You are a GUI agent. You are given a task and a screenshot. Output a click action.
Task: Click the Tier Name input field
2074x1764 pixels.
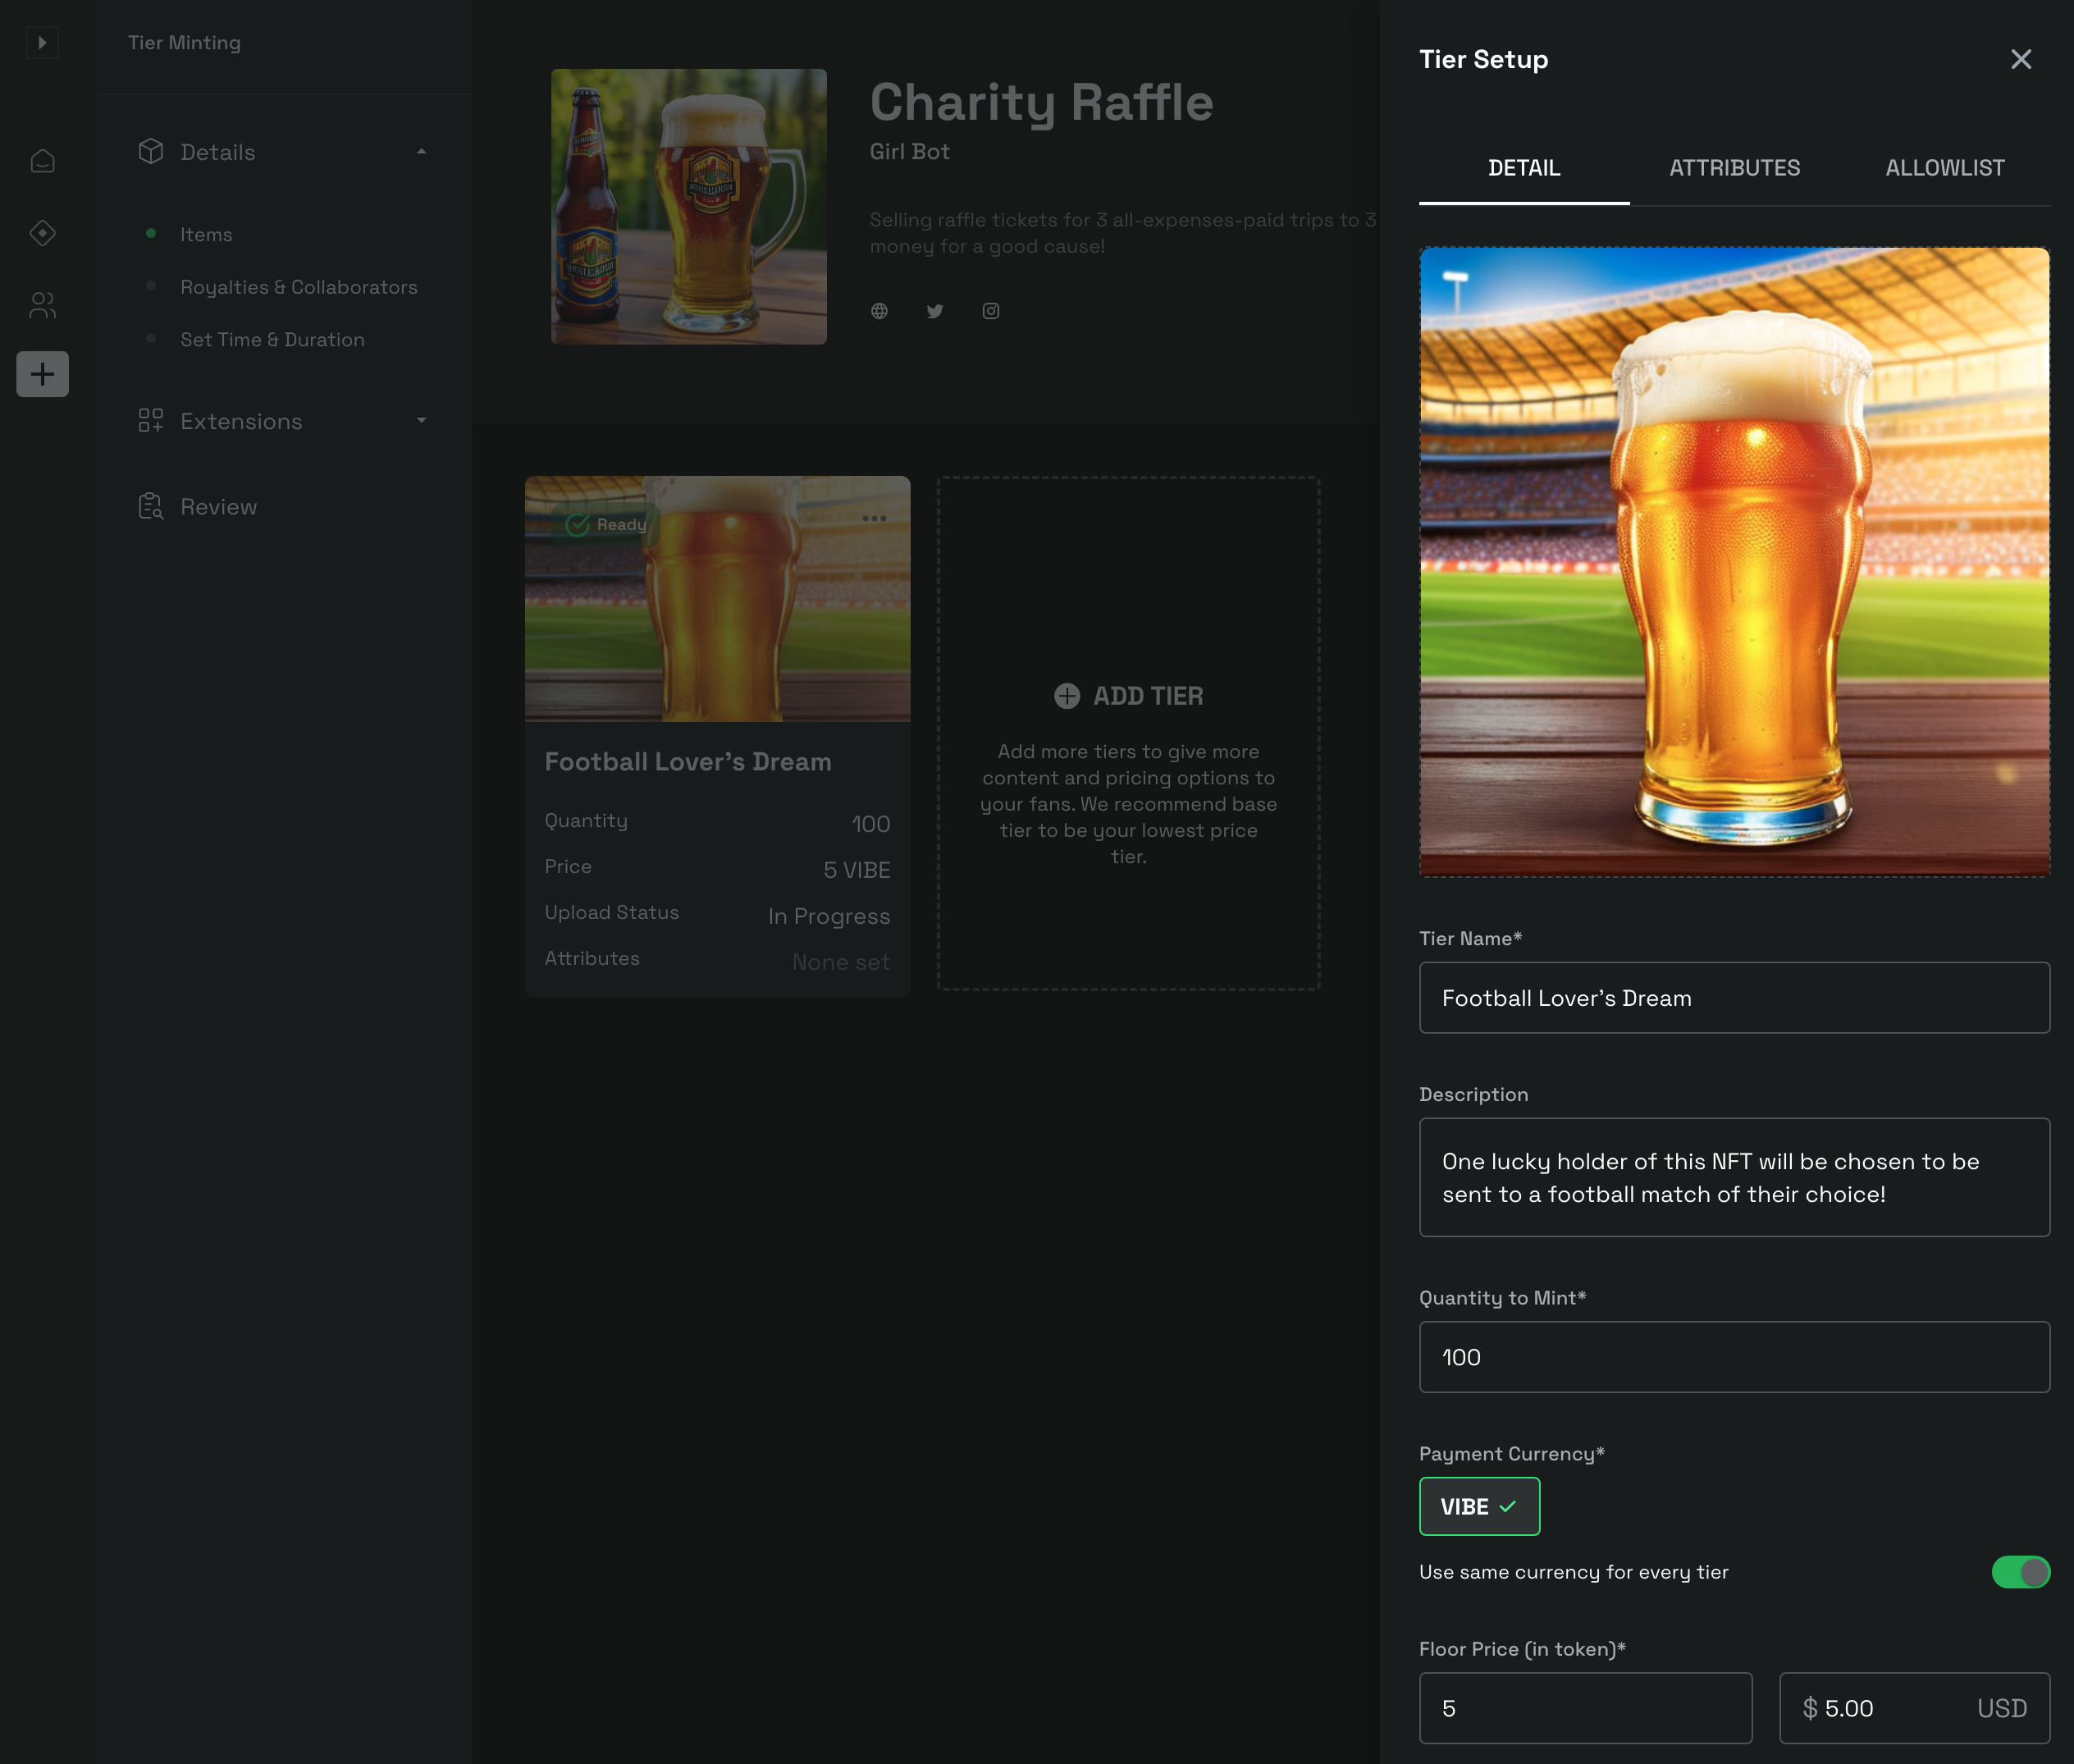coord(1733,998)
